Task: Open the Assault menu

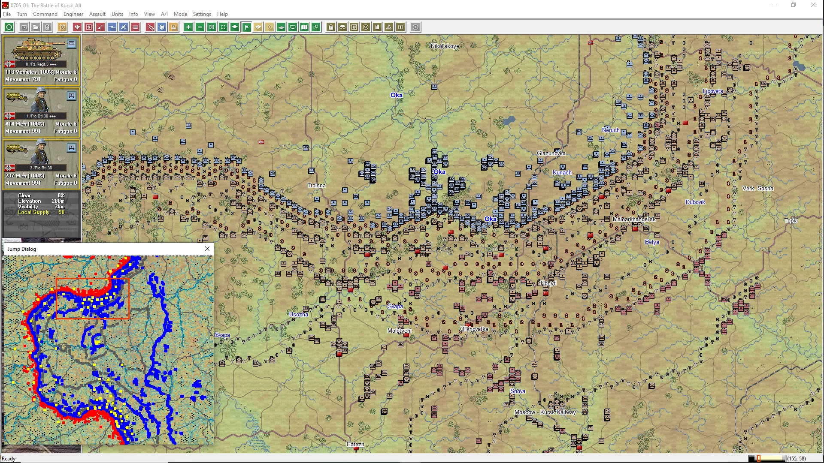Action: pos(97,14)
